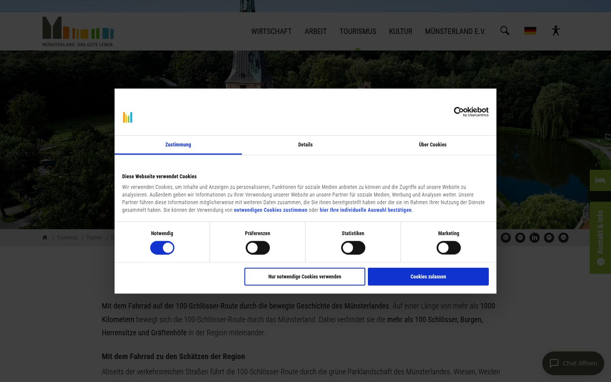Open the search magnifier in header

point(504,31)
